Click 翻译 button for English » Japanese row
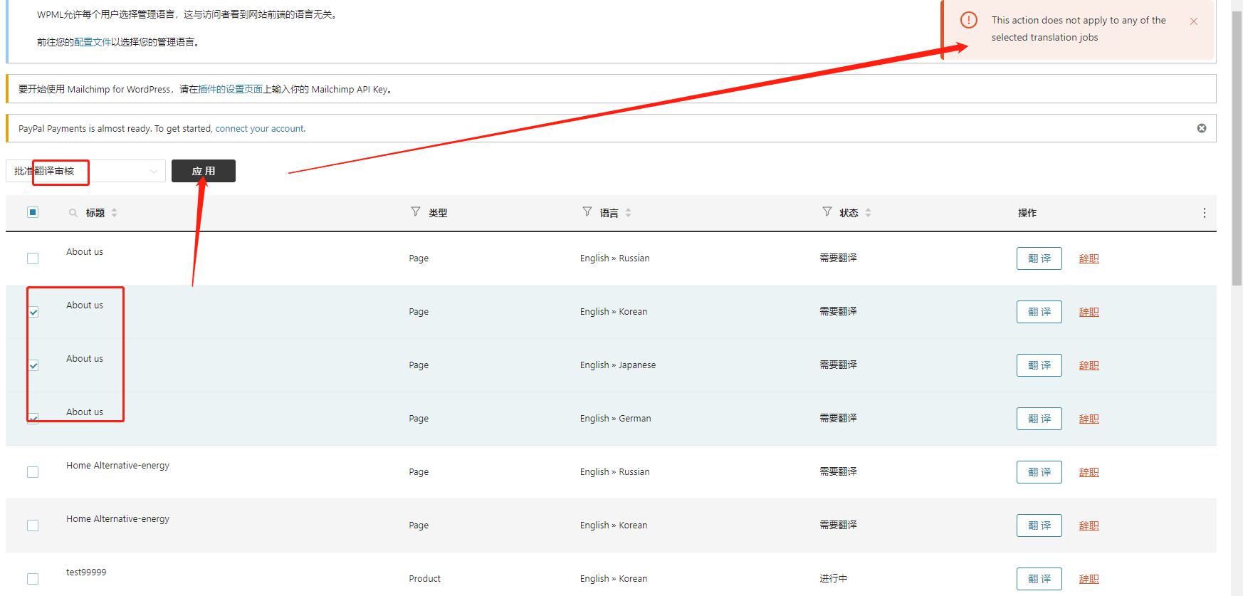Viewport: 1243px width, 596px height. (x=1039, y=365)
